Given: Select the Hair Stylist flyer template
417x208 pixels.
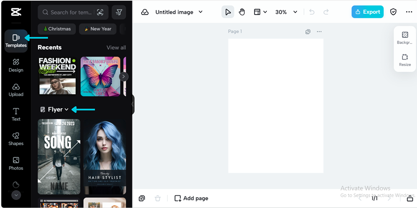Looking at the screenshot, I should [x=105, y=157].
